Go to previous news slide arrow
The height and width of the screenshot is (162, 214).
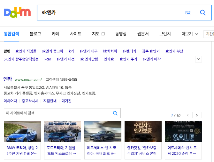[x=188, y=115]
